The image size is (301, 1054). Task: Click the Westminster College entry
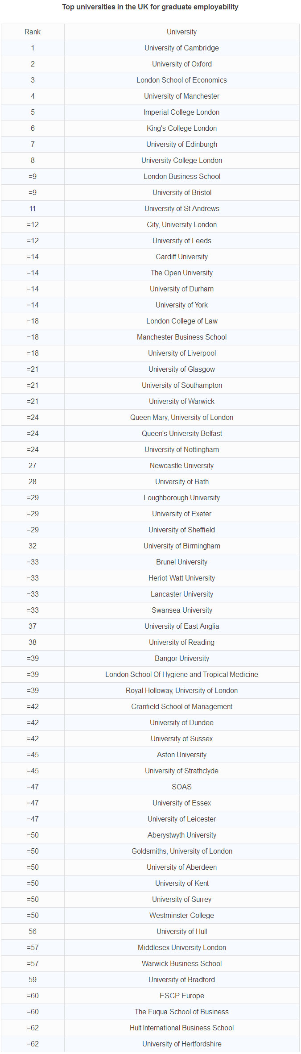pos(181,916)
